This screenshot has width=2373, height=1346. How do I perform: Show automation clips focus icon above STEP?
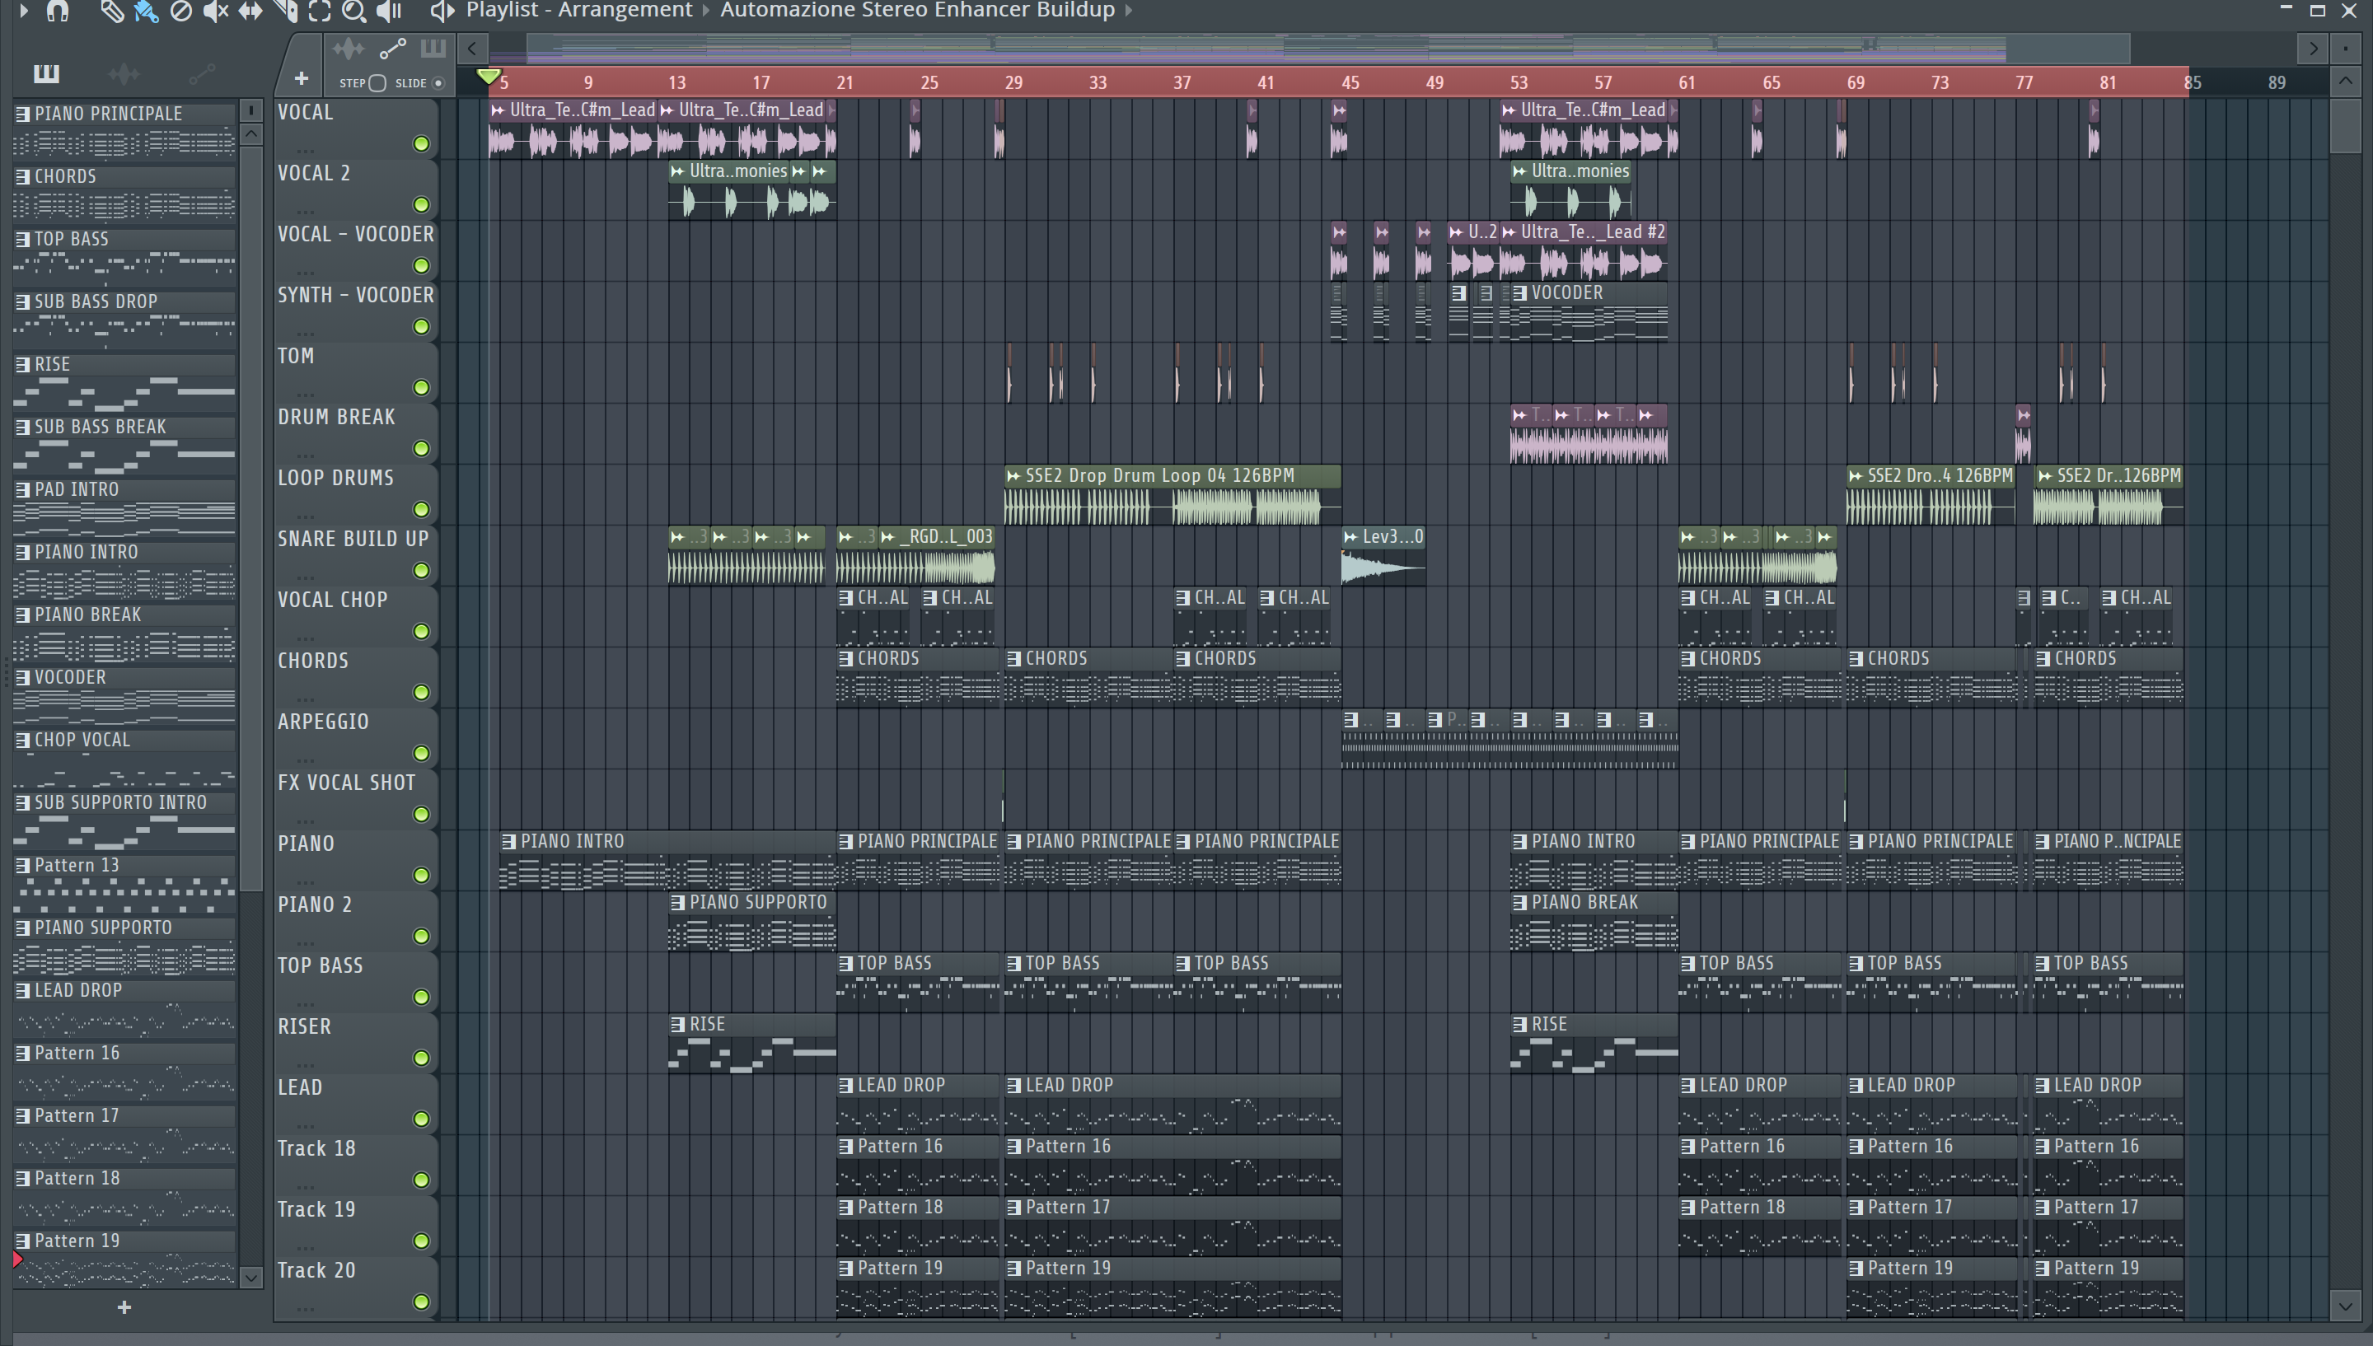(393, 48)
